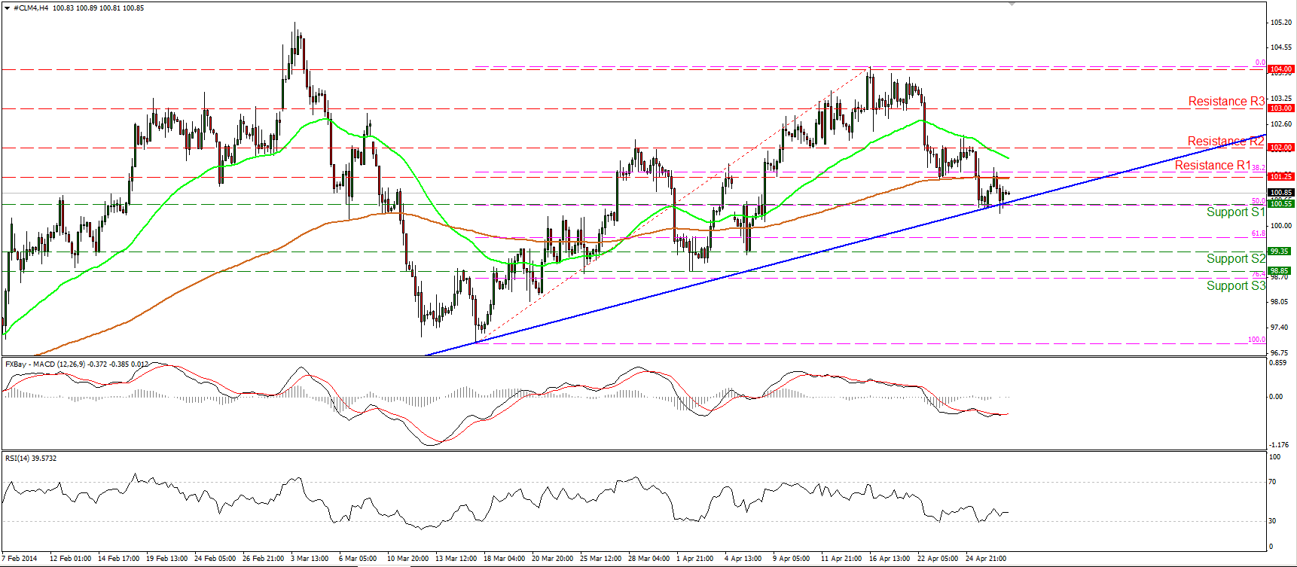
Task: Click the green 99.35 price tag
Action: [x=1280, y=251]
